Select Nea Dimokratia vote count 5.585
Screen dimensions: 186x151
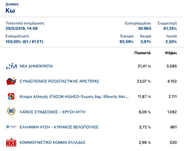click(172, 66)
